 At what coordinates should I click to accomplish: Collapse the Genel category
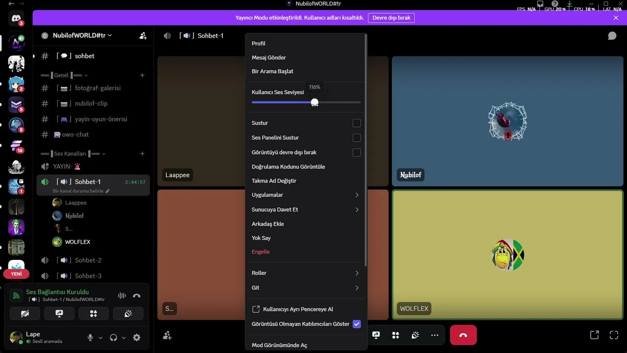(64, 76)
